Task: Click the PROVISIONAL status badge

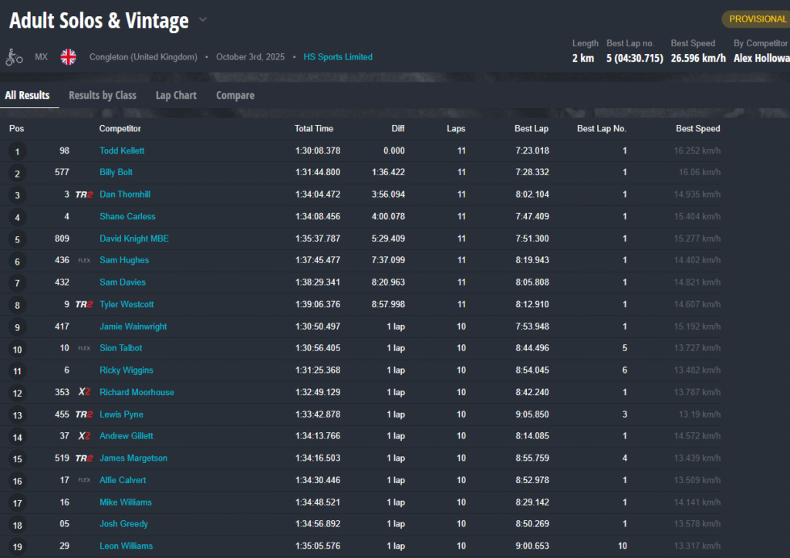Action: (x=756, y=19)
